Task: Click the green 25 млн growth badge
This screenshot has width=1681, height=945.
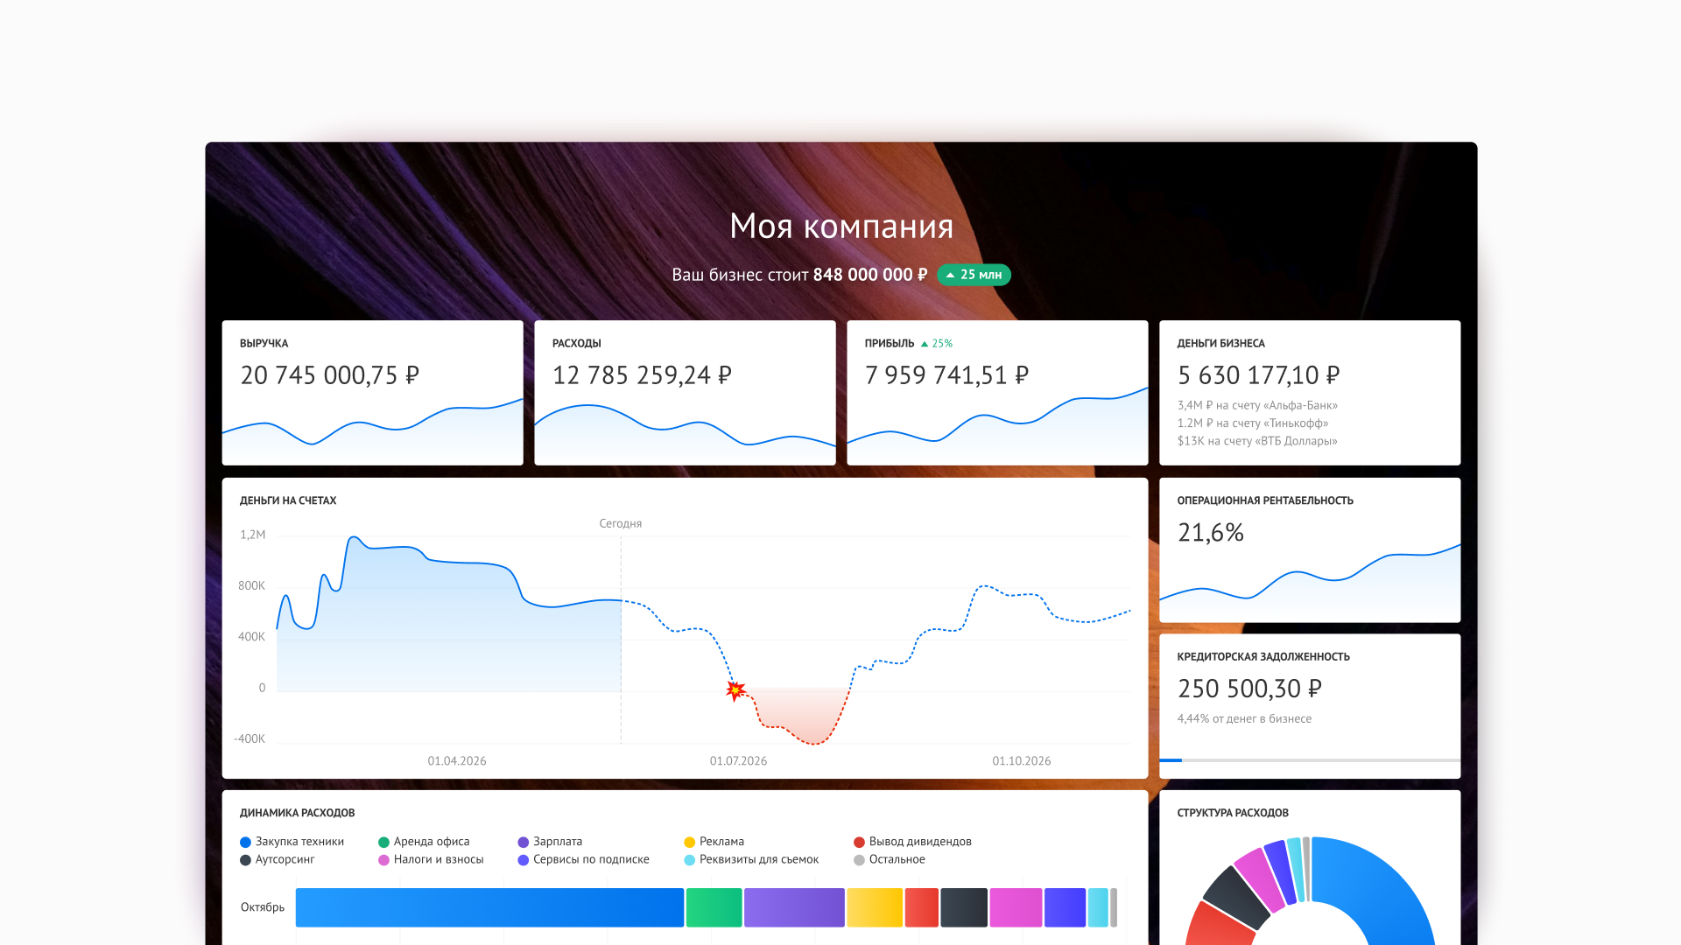Action: coord(974,275)
